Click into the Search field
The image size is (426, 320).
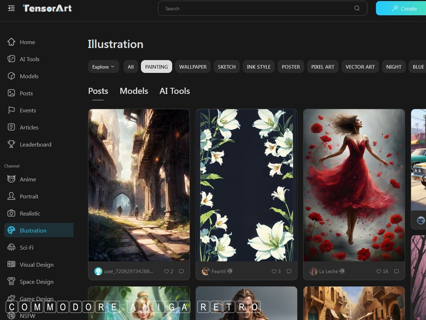(256, 9)
